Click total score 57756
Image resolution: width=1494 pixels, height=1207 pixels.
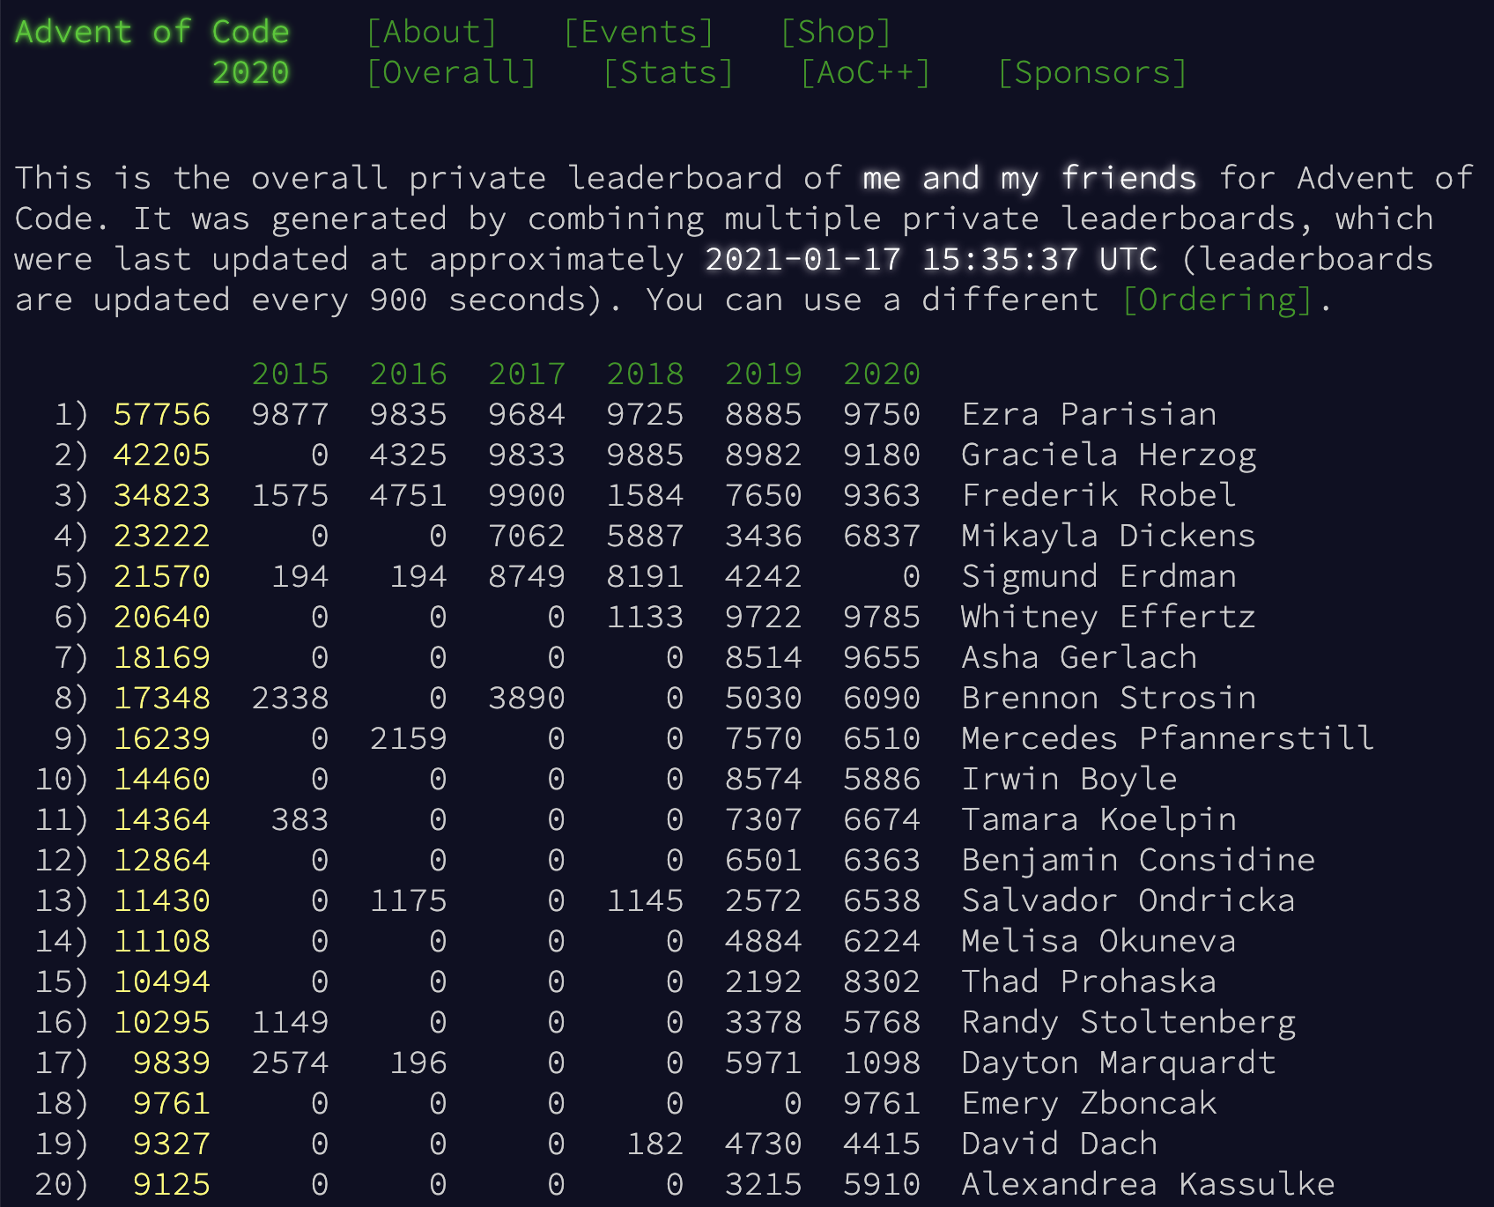click(162, 415)
